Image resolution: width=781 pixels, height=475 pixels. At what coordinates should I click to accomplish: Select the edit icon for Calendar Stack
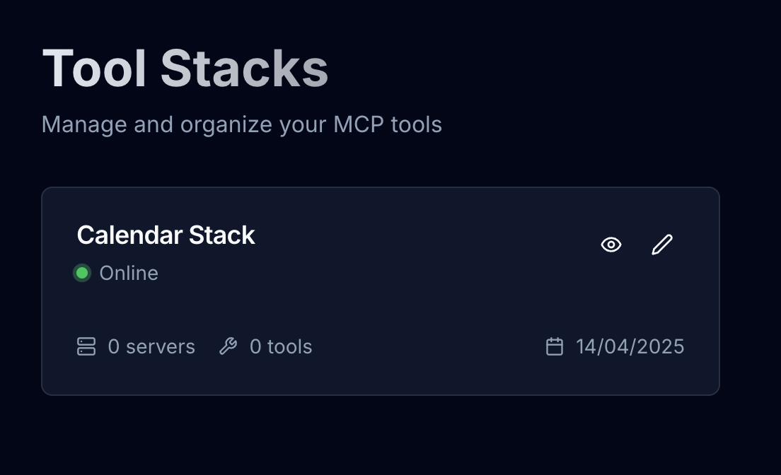(x=661, y=245)
